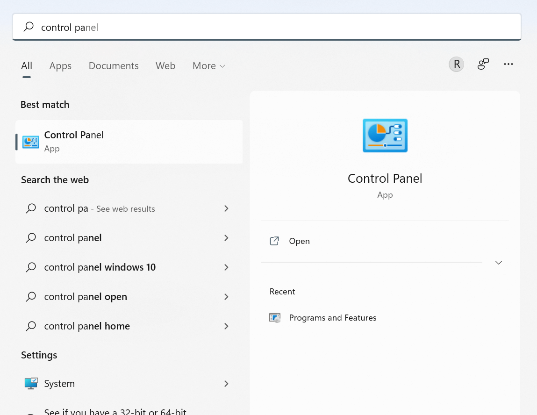This screenshot has height=415, width=537.
Task: Expand the More search filter dropdown
Action: (x=208, y=65)
